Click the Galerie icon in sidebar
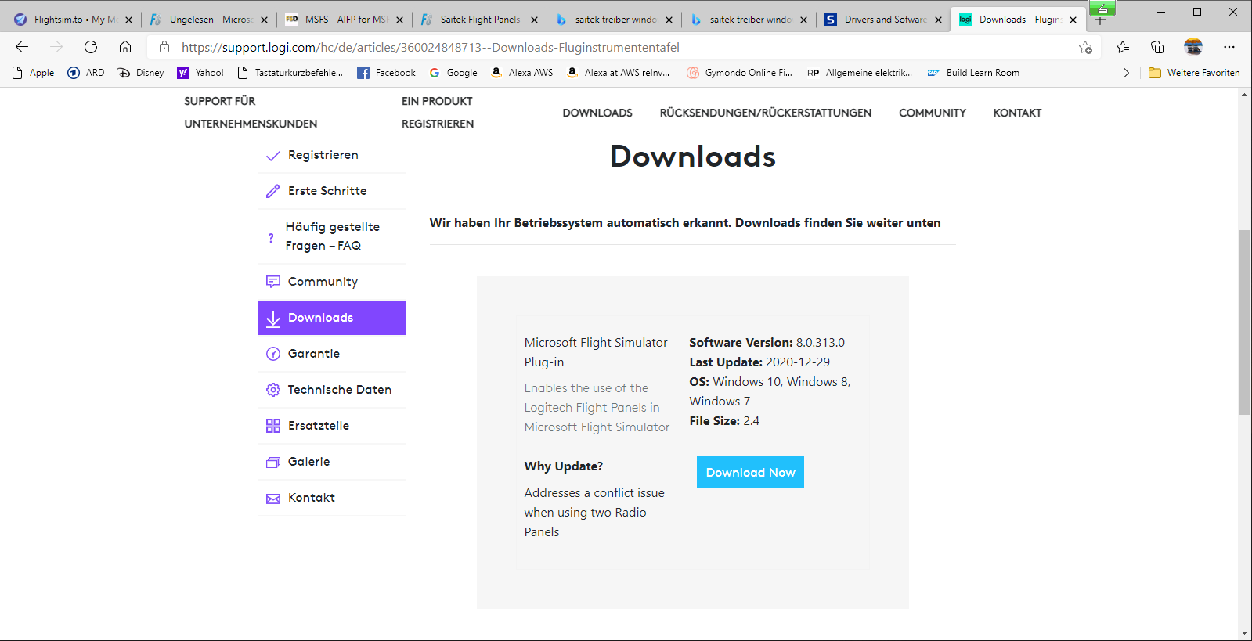 pyautogui.click(x=272, y=462)
